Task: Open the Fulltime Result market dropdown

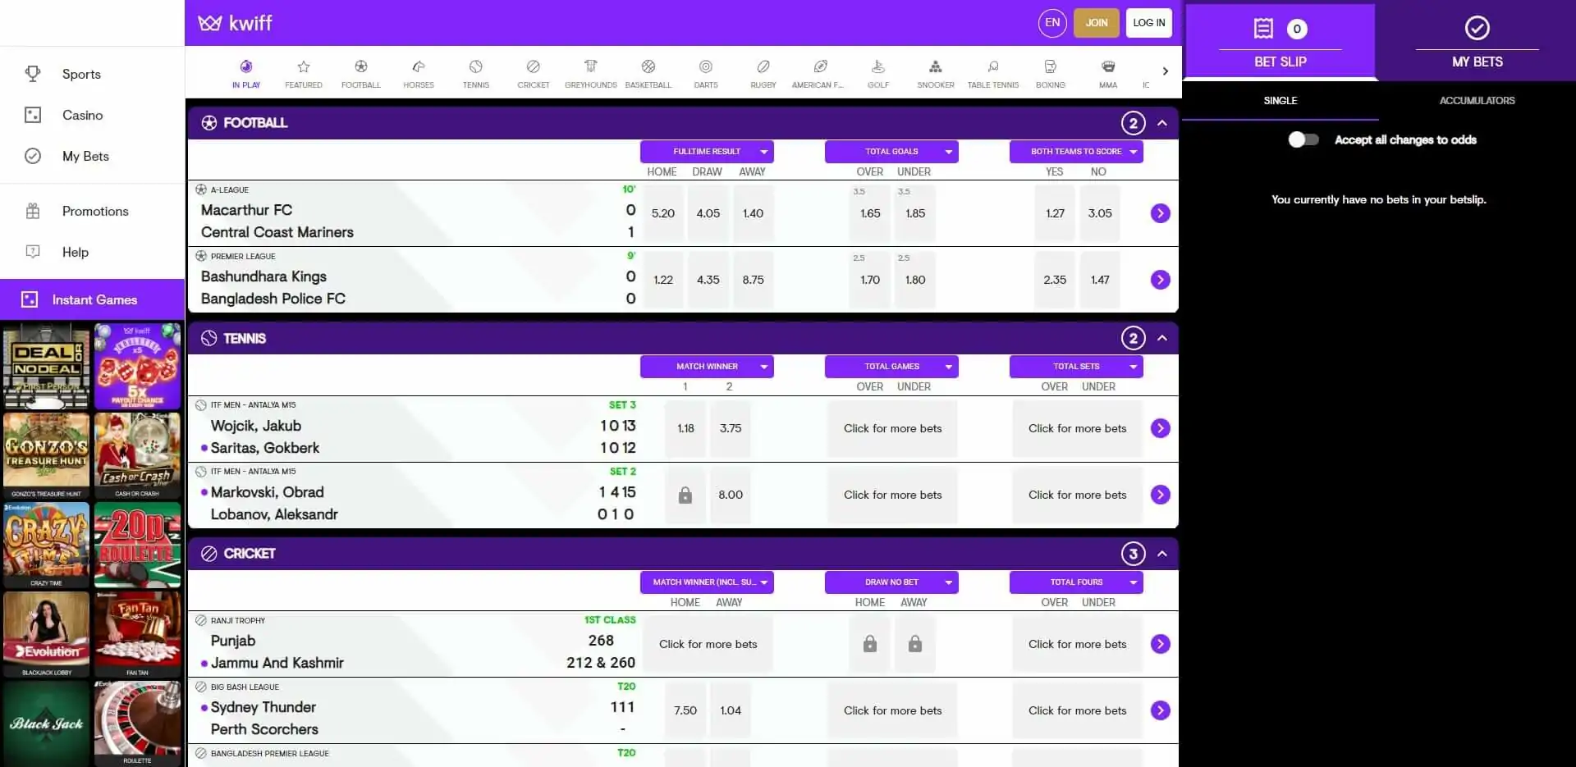Action: (707, 152)
